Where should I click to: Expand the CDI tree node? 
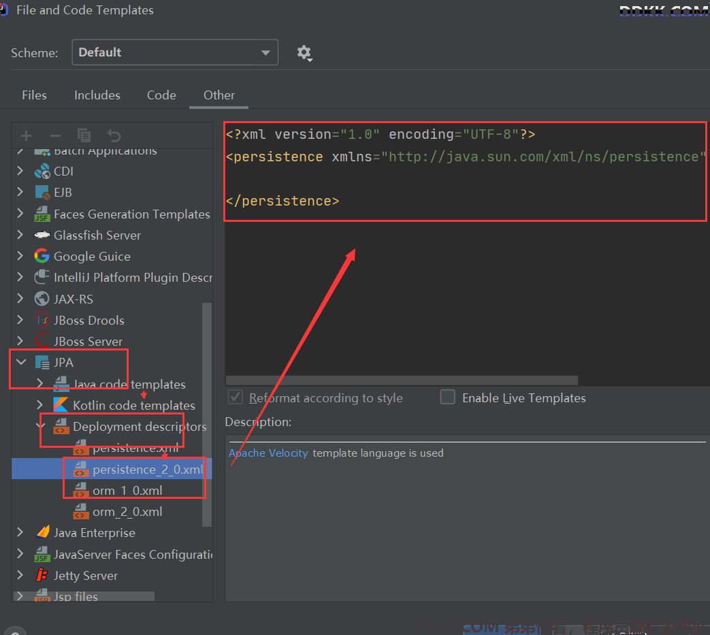[20, 171]
